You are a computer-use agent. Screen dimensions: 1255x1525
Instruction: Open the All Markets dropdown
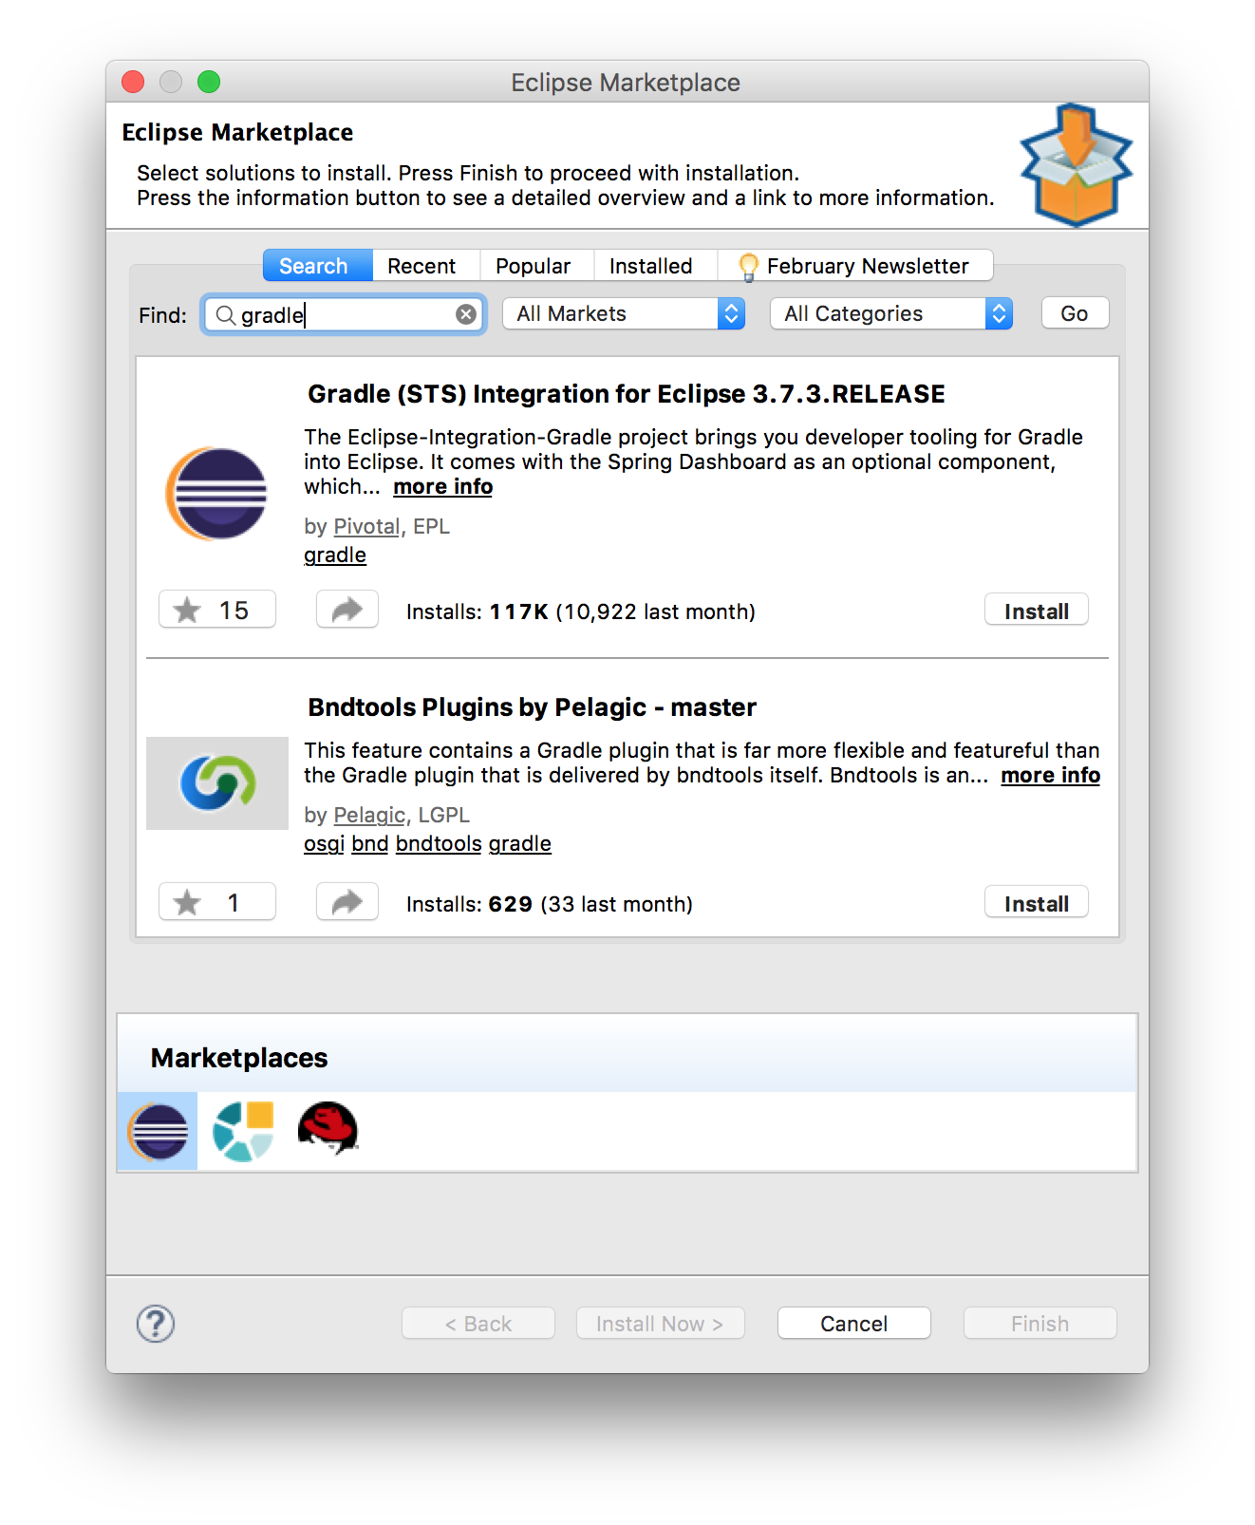pos(624,314)
